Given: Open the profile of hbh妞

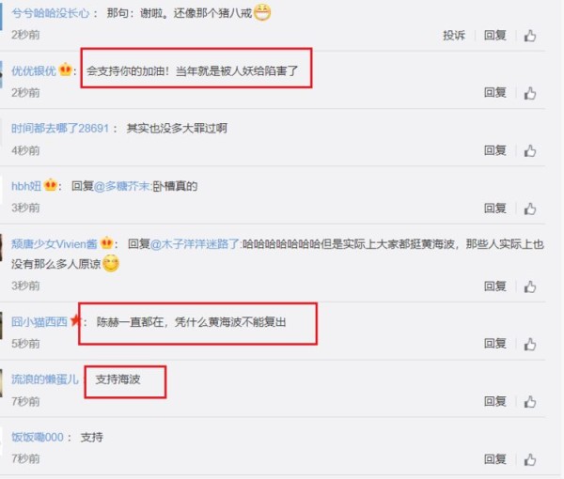Looking at the screenshot, I should coord(26,186).
